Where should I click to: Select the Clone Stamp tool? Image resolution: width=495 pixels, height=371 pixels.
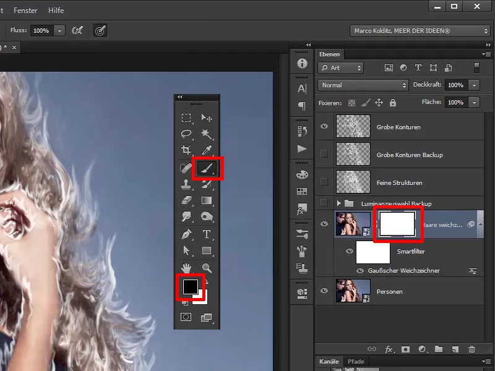(186, 184)
